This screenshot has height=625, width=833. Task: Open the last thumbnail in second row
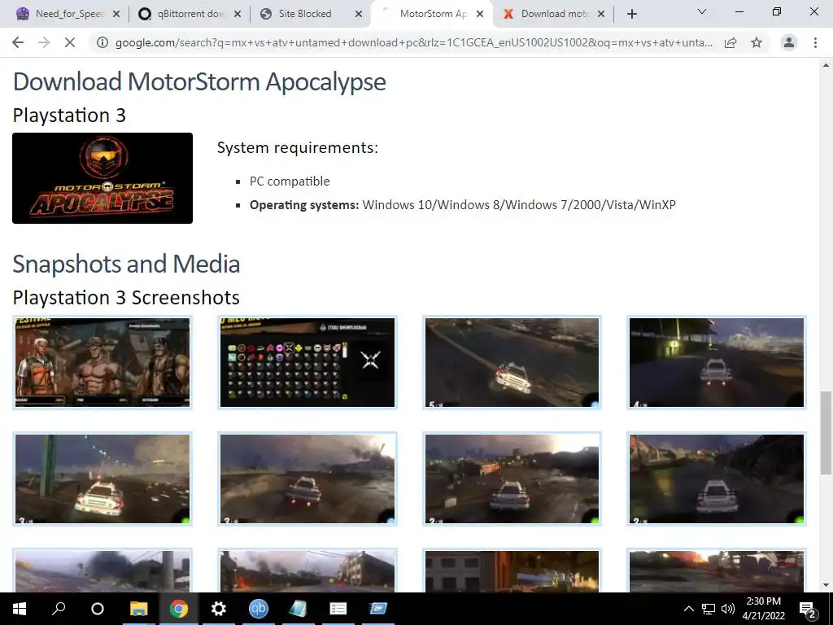click(x=717, y=479)
